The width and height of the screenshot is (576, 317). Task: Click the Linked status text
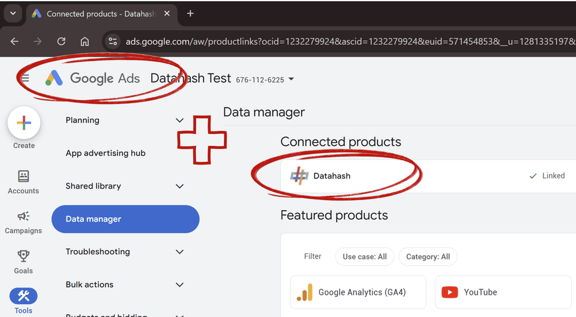tap(553, 176)
